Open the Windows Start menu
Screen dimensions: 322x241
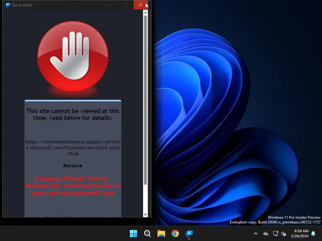tap(133, 233)
